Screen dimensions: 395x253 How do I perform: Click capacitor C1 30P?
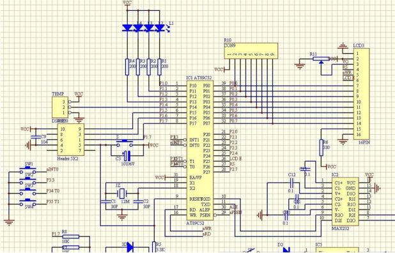105,202
